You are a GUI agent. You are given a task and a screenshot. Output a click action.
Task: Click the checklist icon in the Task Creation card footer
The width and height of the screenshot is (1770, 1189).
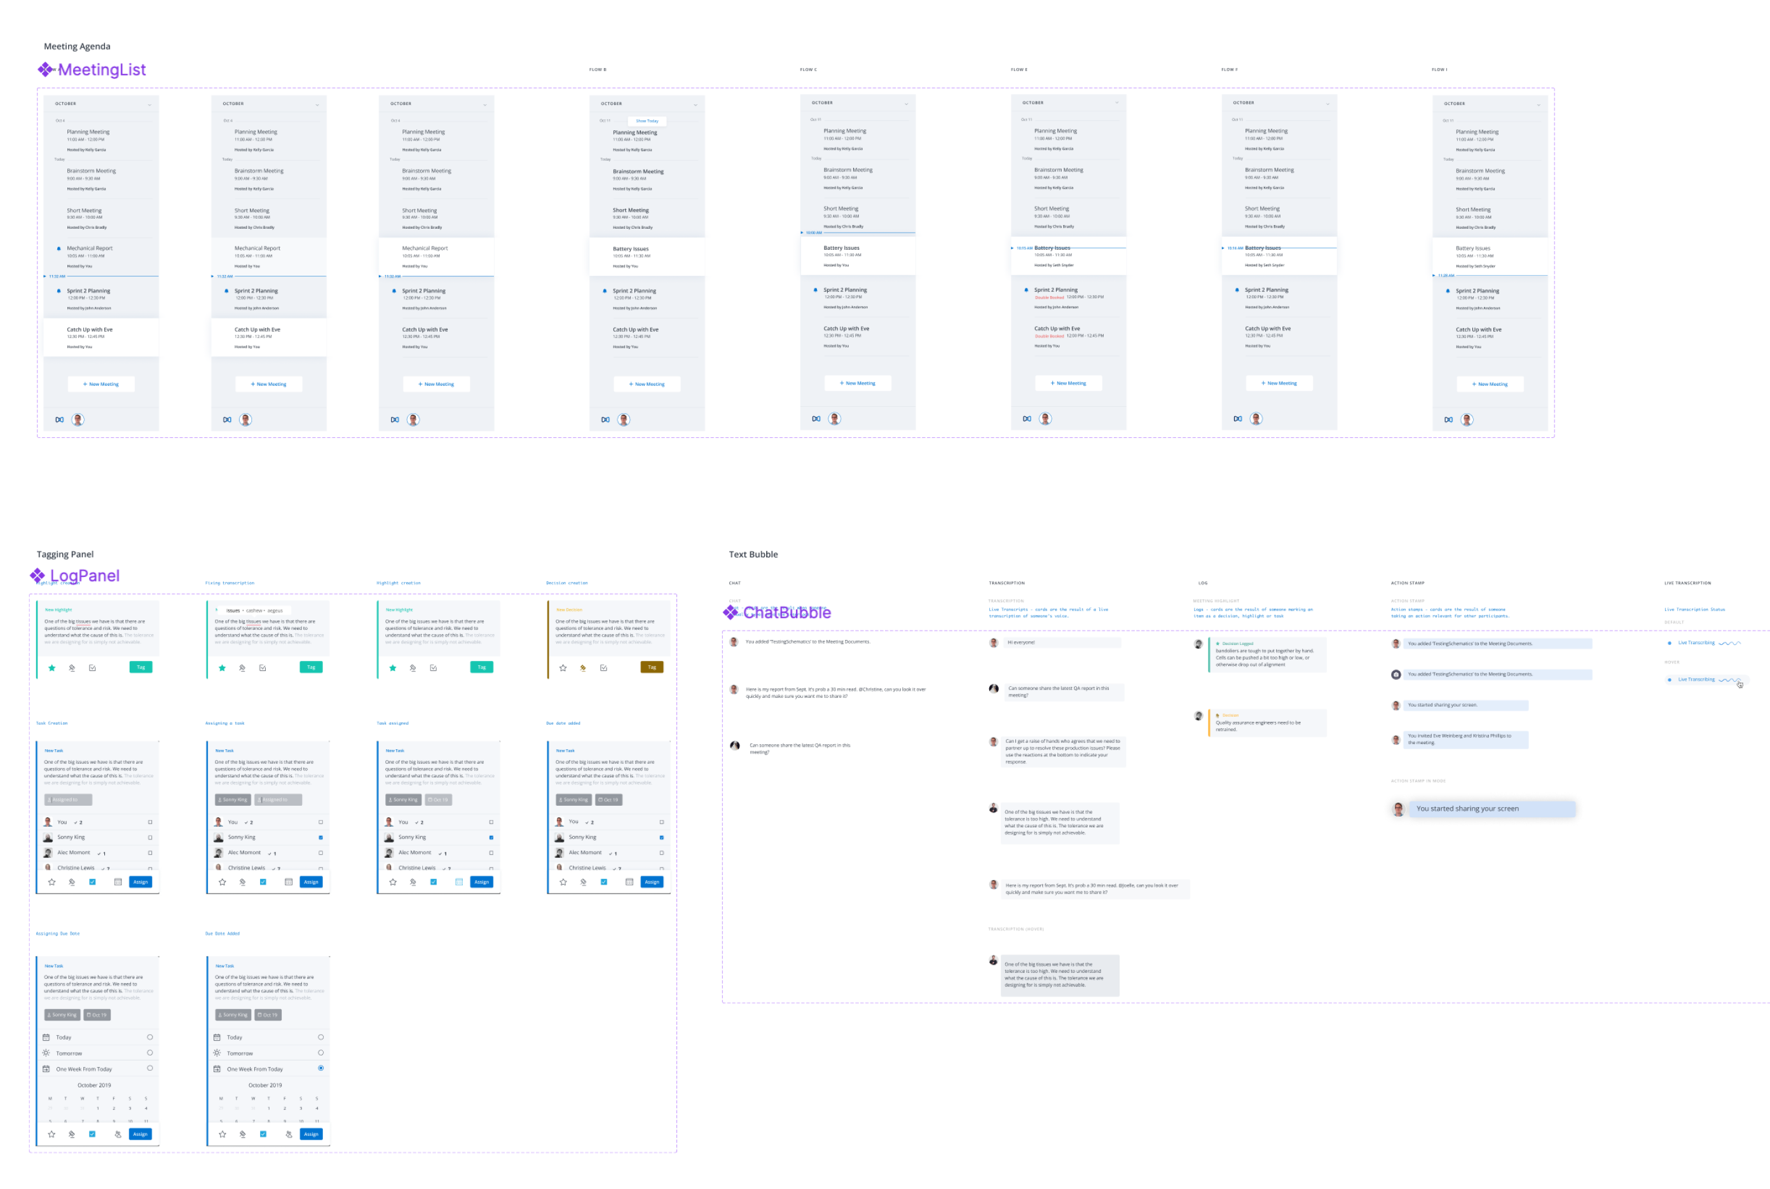pos(93,882)
